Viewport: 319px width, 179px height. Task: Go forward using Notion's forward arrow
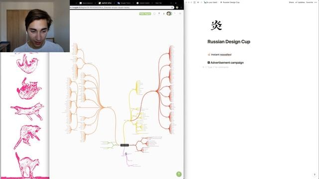201,2
